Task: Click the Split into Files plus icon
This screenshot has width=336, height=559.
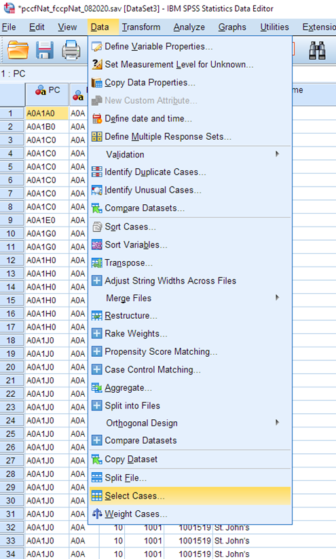Action: [x=96, y=406]
